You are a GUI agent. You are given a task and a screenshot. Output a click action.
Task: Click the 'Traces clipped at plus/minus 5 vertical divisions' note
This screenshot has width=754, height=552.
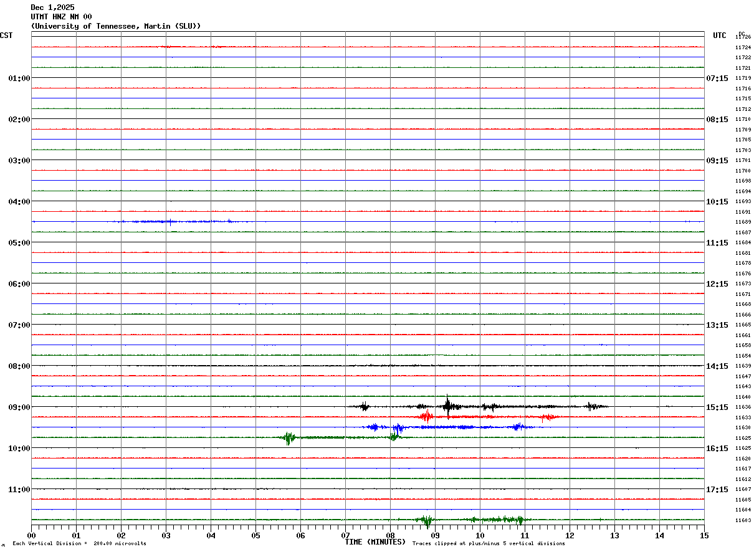pyautogui.click(x=489, y=544)
